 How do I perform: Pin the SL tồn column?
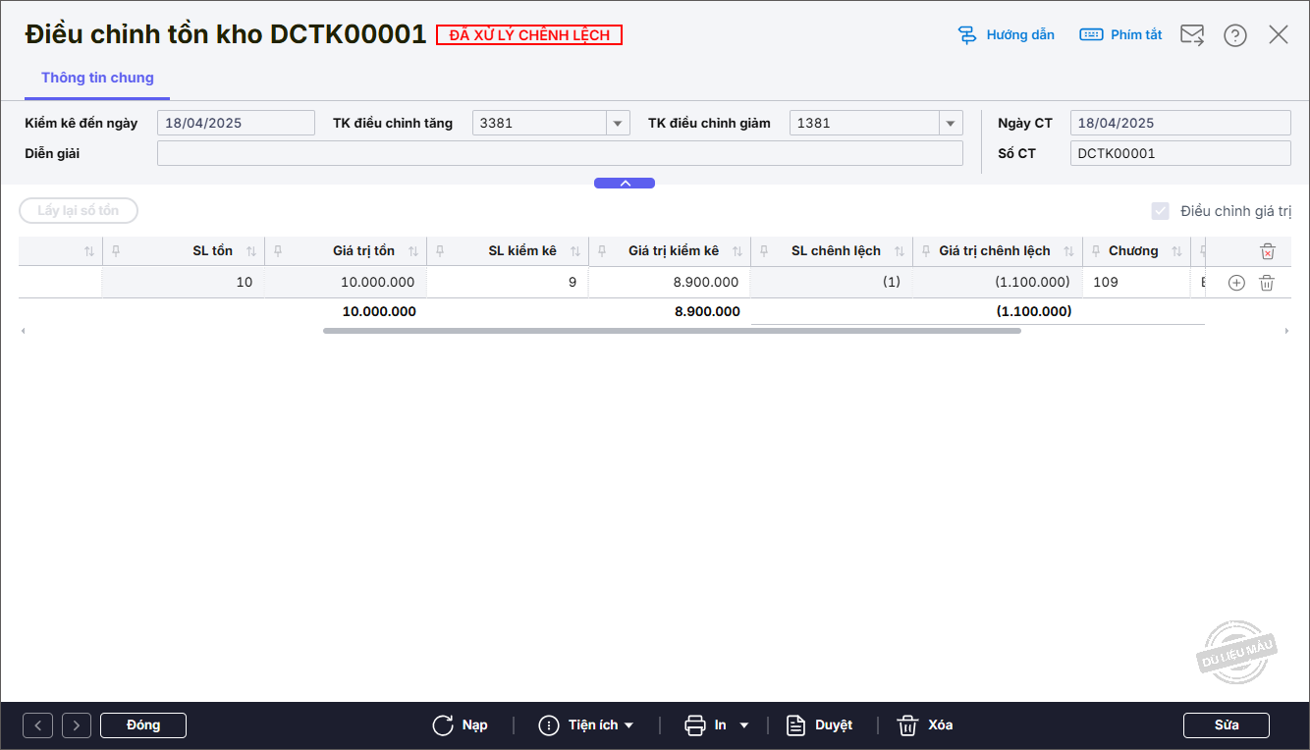(x=116, y=251)
